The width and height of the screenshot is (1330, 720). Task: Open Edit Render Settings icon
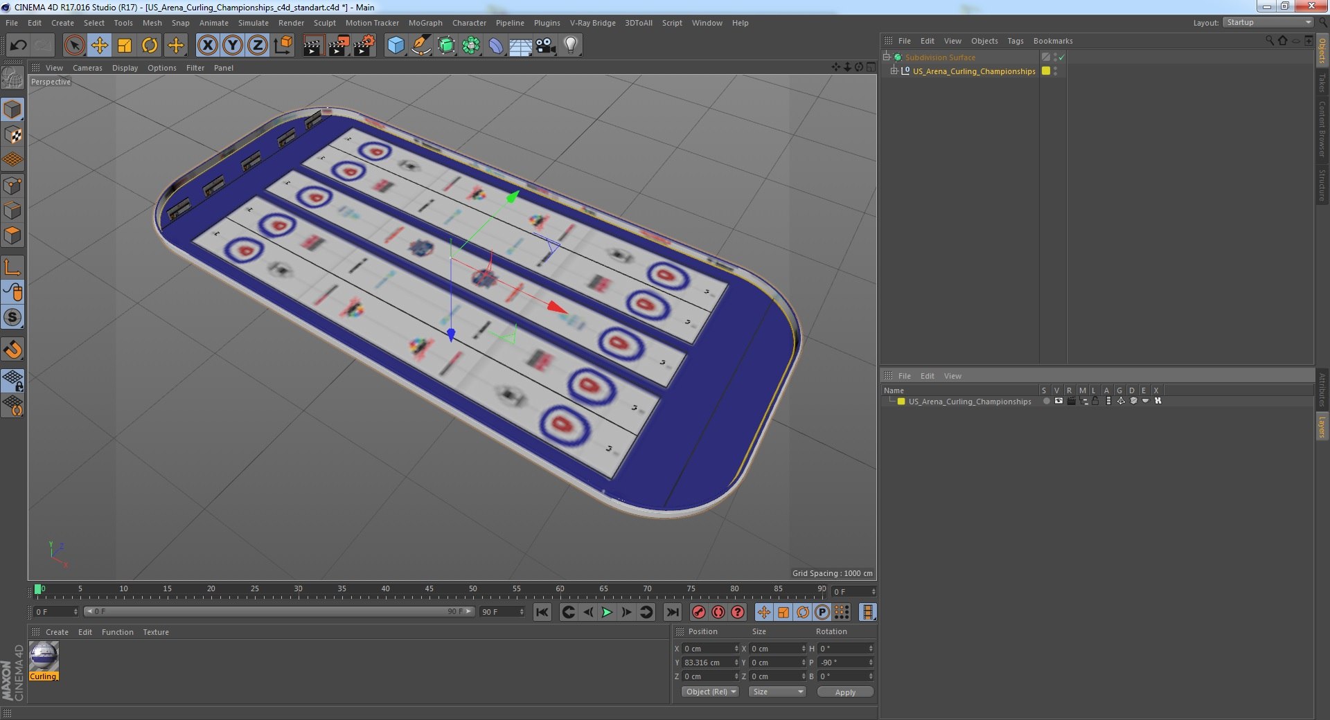click(x=364, y=46)
